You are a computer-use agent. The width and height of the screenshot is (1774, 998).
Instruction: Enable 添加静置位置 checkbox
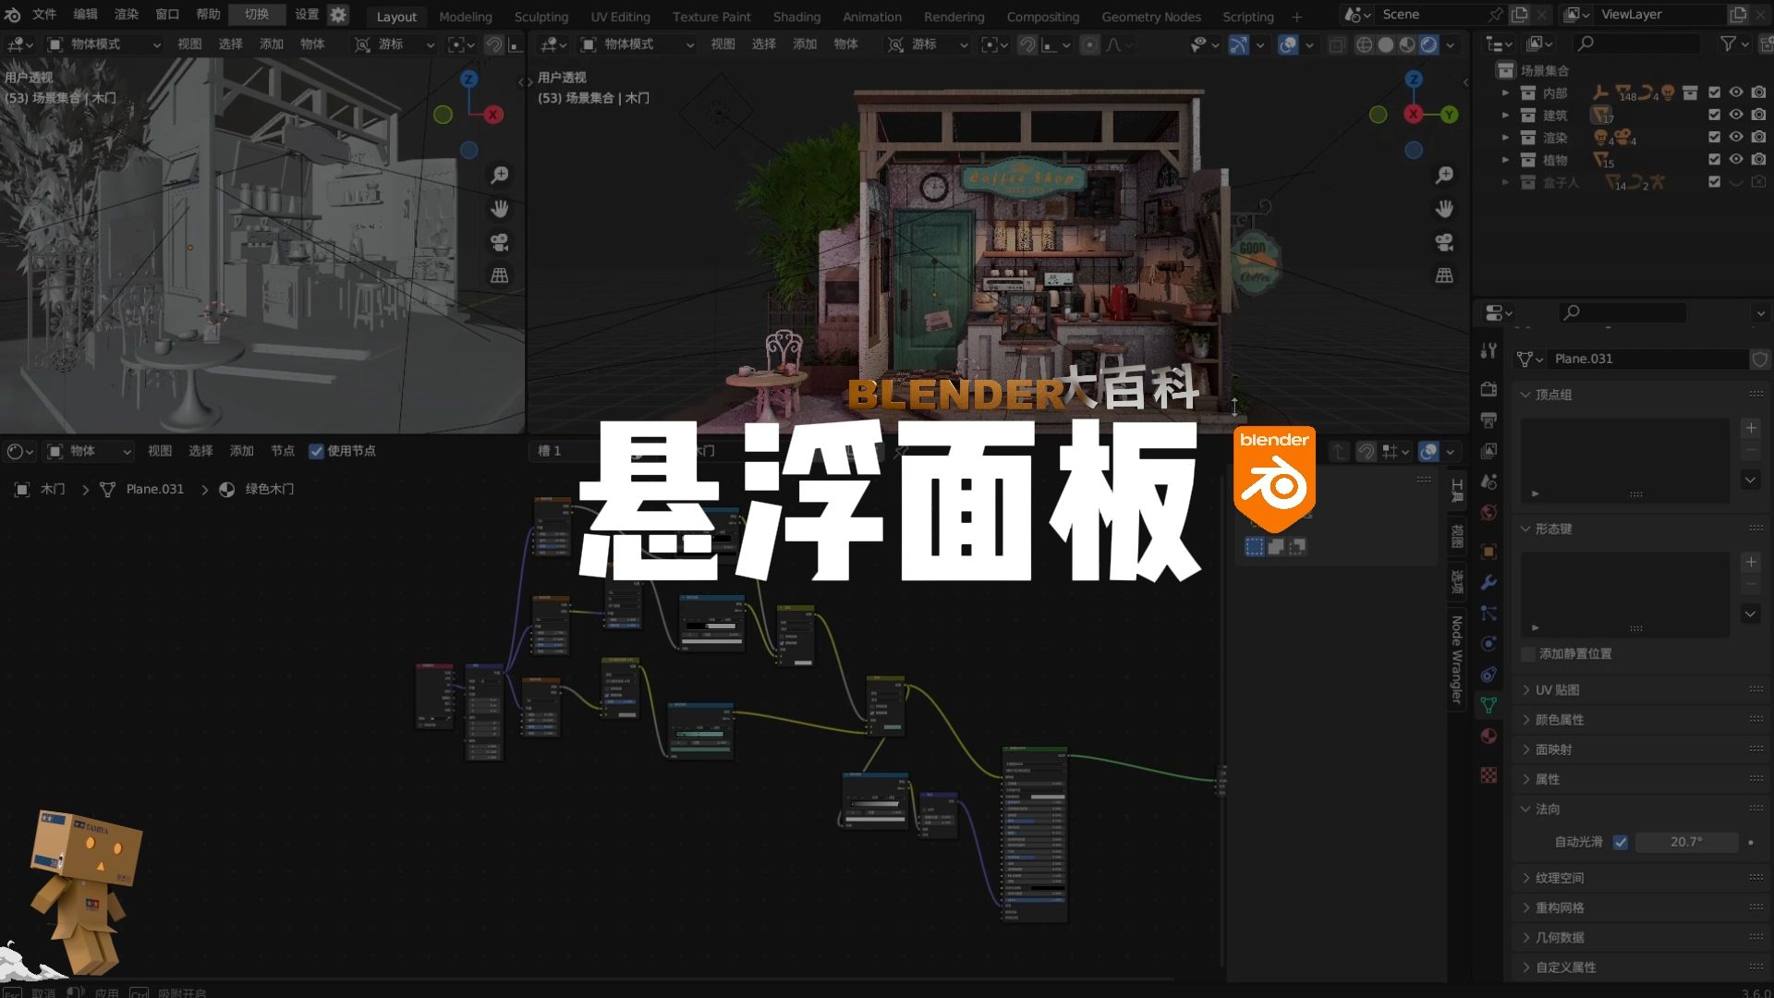(x=1528, y=653)
